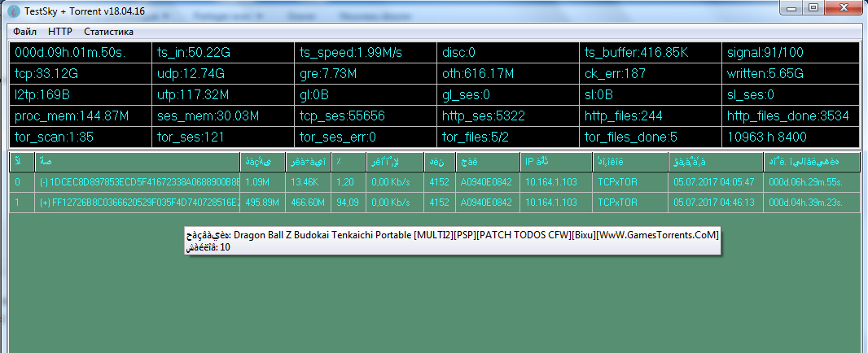Click the "/" percent column header
This screenshot has height=353, width=868.
(x=347, y=162)
